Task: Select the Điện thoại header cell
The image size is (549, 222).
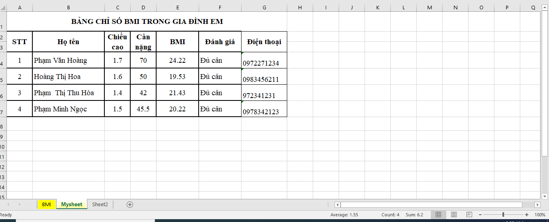Action: [264, 42]
